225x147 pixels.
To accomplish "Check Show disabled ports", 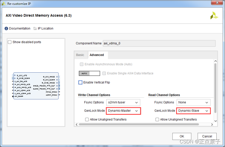I will pos(10,42).
